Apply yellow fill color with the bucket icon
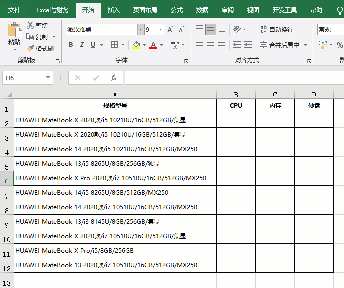This screenshot has width=344, height=288. [136, 45]
